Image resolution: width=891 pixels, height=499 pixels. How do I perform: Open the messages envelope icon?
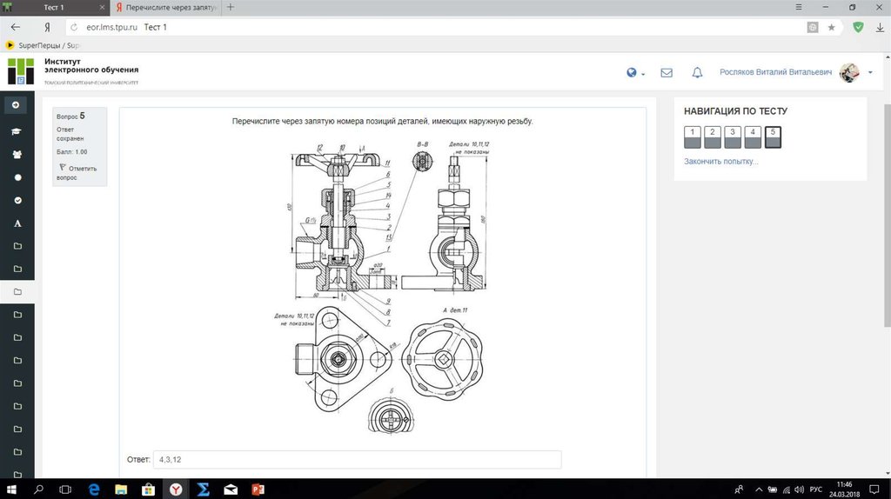point(667,73)
